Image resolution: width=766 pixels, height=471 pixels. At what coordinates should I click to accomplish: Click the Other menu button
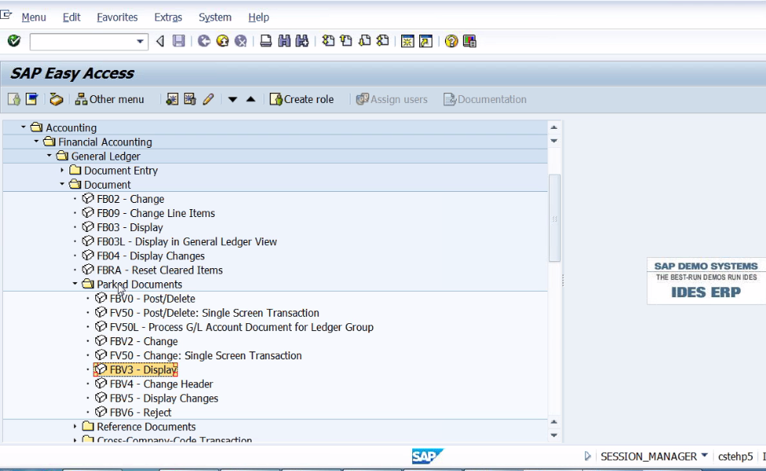click(x=109, y=99)
